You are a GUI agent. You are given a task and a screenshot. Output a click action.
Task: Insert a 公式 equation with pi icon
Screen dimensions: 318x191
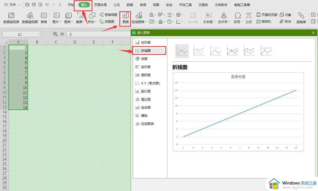249,18
